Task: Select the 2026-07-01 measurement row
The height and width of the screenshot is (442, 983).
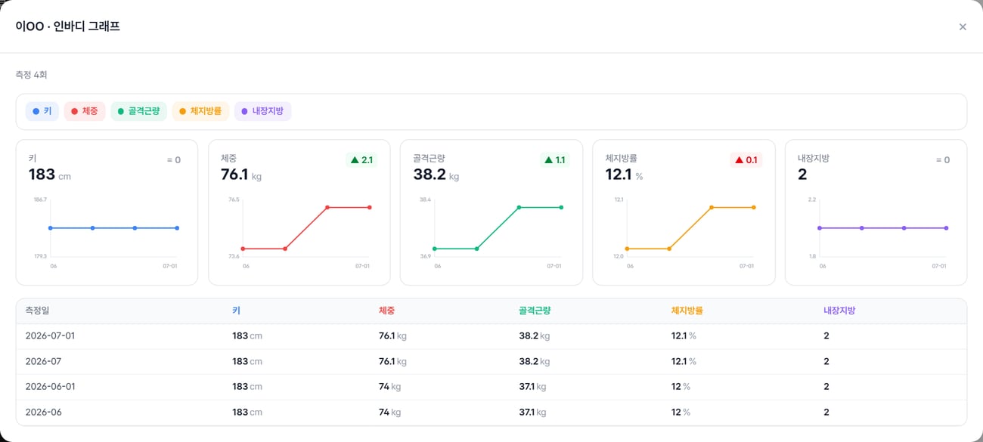Action: tap(491, 336)
